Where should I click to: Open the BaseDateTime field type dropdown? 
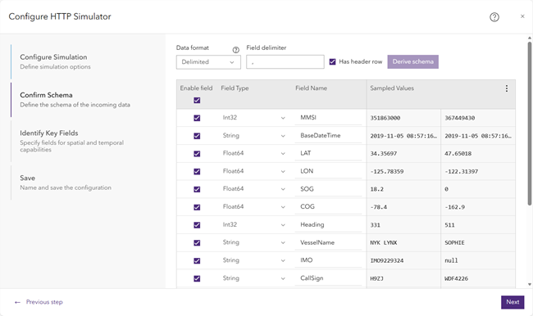pos(254,136)
